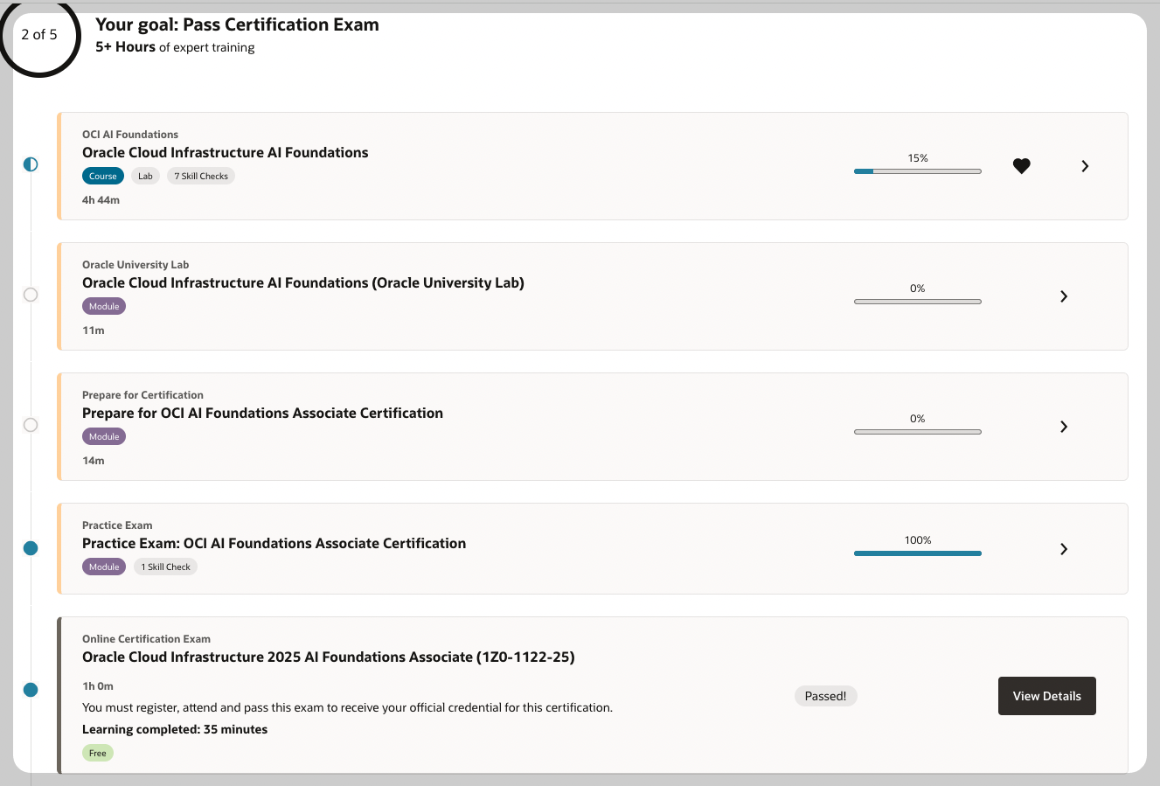Image resolution: width=1160 pixels, height=786 pixels.
Task: Click the 1h 0m duration text
Action: click(x=98, y=686)
